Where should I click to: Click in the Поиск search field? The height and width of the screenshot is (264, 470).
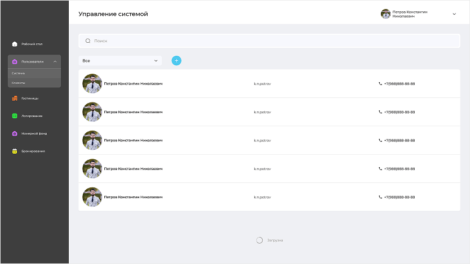point(271,41)
